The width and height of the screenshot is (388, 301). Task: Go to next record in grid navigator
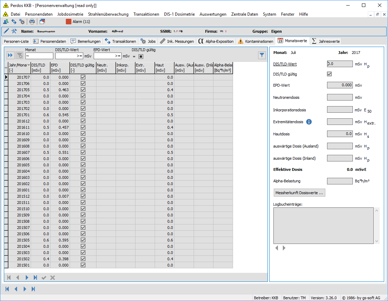tap(27, 278)
